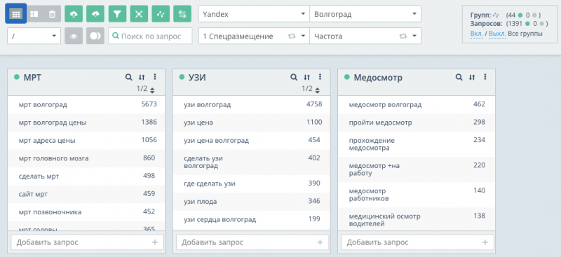
Task: Click the green pulse graph icon
Action: [161, 14]
